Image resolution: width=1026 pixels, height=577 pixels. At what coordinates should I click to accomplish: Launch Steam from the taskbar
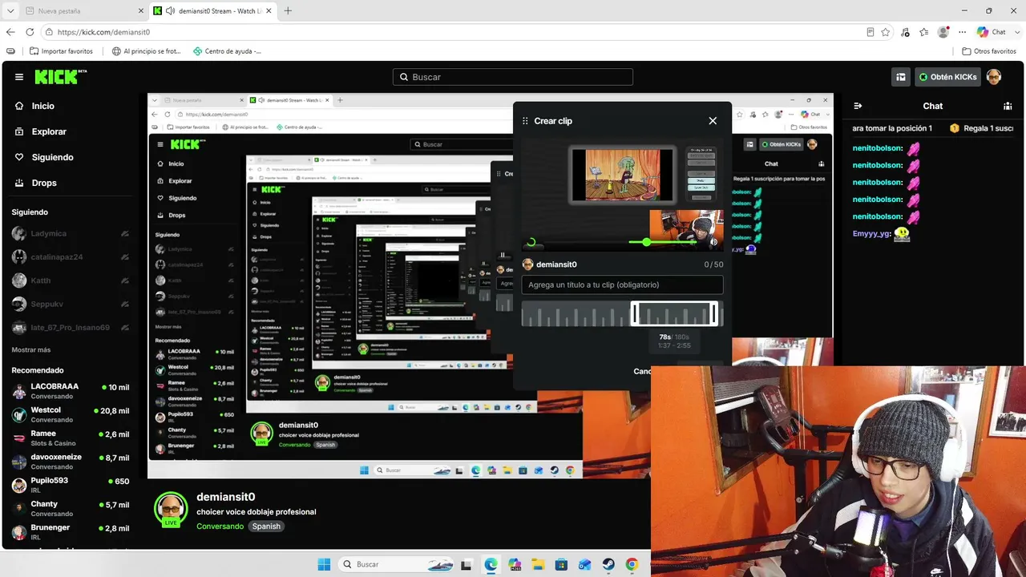coord(608,564)
